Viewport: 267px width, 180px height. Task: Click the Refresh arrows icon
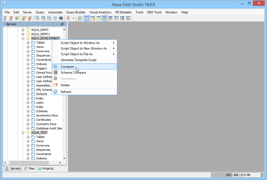(x=55, y=92)
